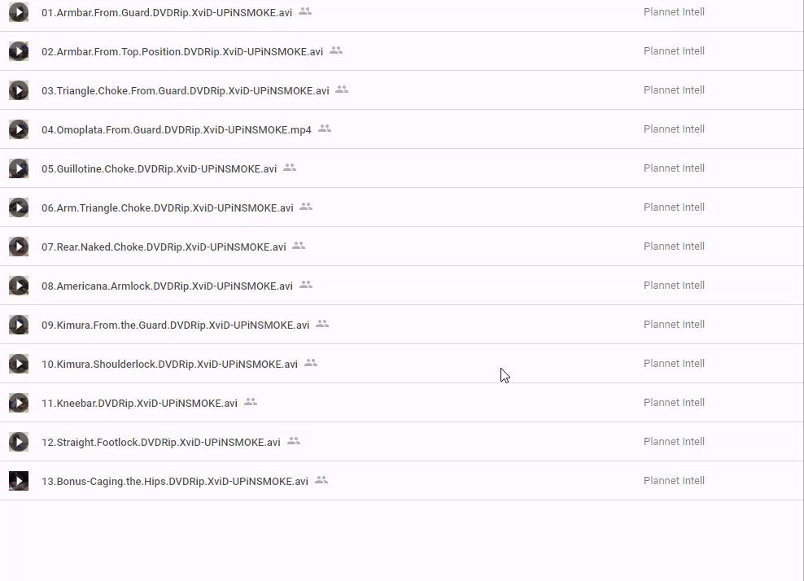804x581 pixels.
Task: Click play thumbnail for 01.Armbar.From.Guard video
Action: [x=19, y=12]
